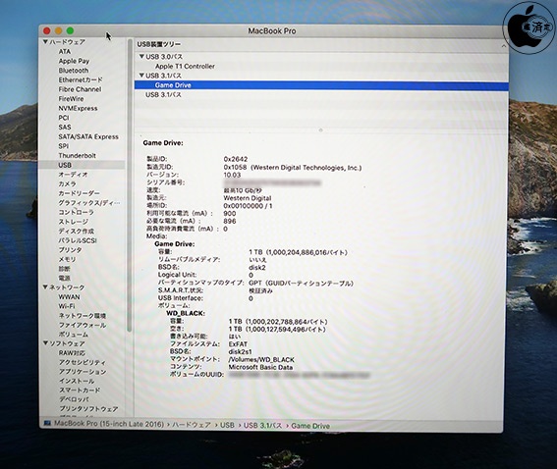Click the /Volumes/WD_BLACK mount point

tap(261, 359)
